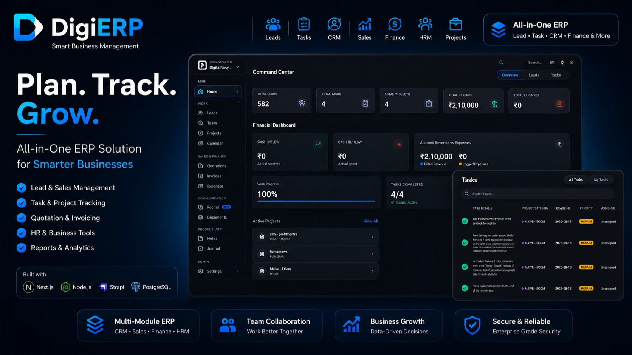Open the Maive - ECom project chevron
Viewport: 632px width, 355px height.
372,272
